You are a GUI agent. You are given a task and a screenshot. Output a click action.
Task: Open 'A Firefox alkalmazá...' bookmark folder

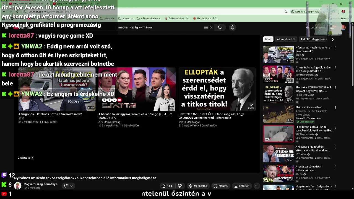pos(149,19)
